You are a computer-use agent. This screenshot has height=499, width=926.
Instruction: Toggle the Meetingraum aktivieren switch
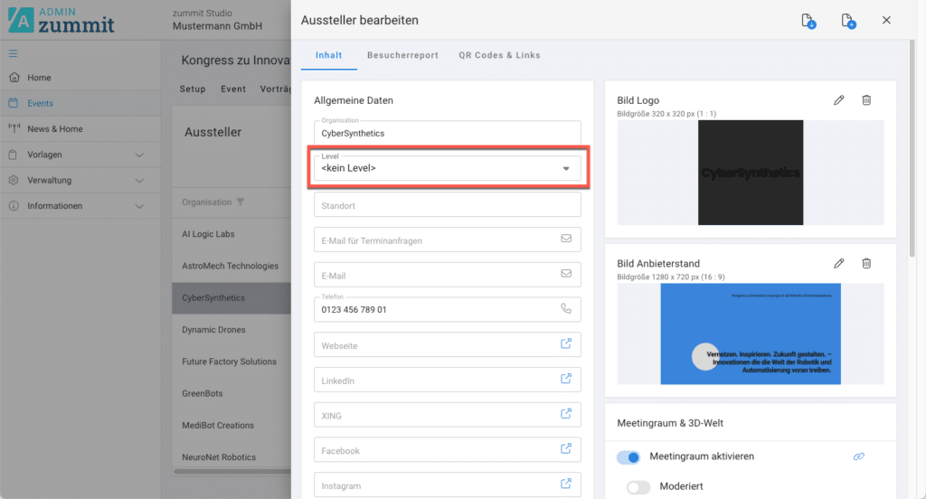click(628, 457)
